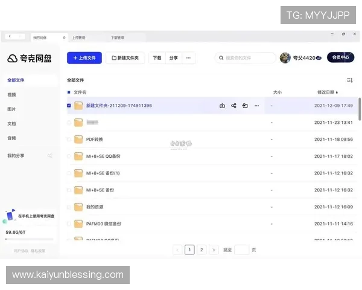362x290 pixels.
Task: Click the 下载 toolbar button
Action: pos(157,58)
